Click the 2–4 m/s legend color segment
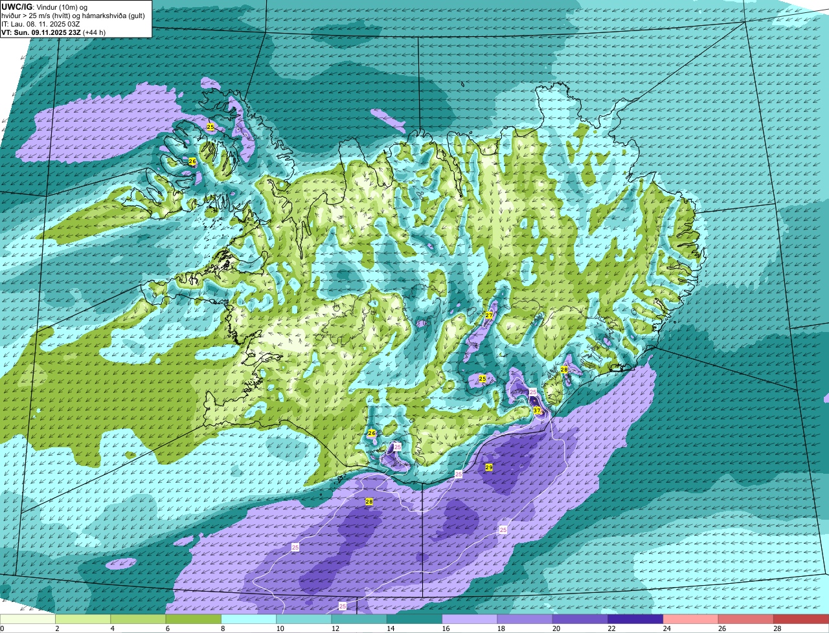The height and width of the screenshot is (633, 829). tap(83, 619)
